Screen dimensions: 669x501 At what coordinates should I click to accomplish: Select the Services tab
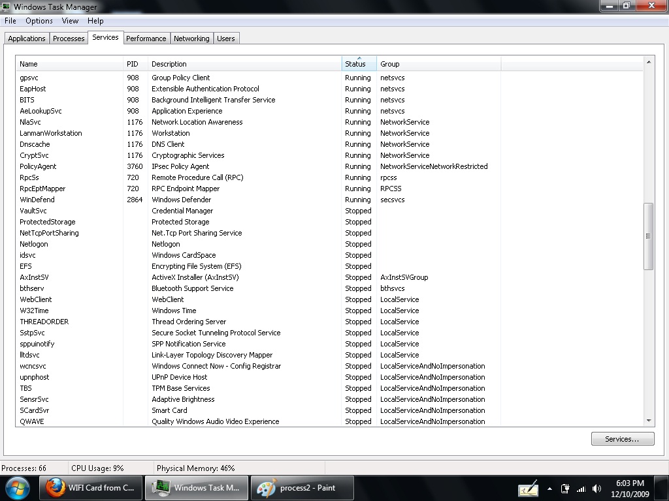(x=105, y=37)
